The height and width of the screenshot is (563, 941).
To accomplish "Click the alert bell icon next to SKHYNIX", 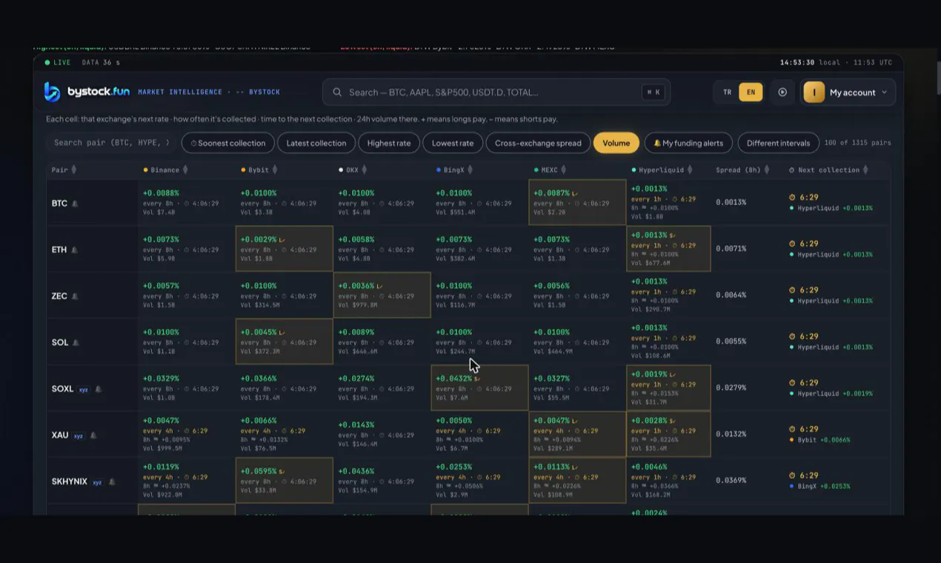I will tap(112, 482).
